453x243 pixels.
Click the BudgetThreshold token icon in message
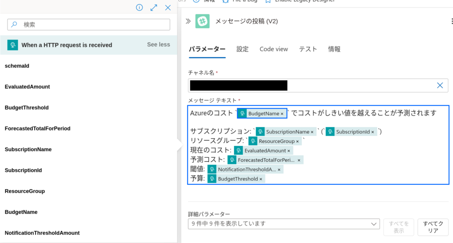coord(212,178)
